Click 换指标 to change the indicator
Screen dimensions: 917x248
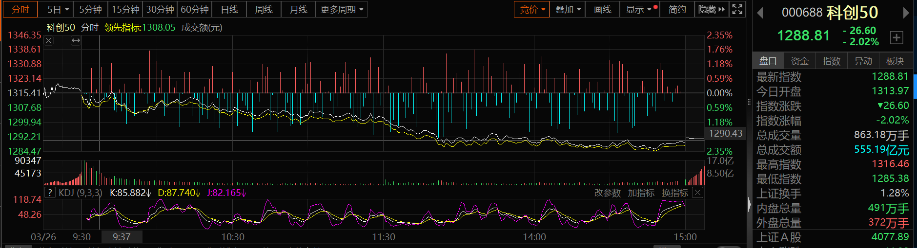(674, 193)
